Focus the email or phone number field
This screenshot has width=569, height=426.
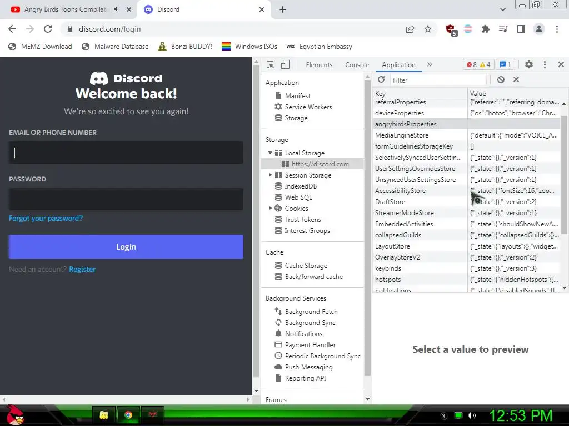[x=126, y=153]
